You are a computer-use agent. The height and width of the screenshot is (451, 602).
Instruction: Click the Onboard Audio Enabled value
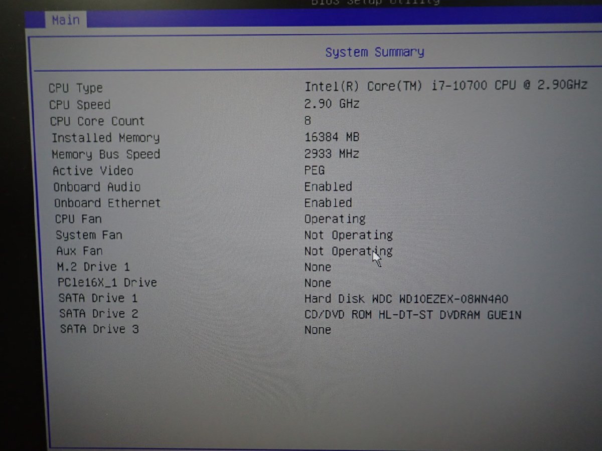coord(328,186)
